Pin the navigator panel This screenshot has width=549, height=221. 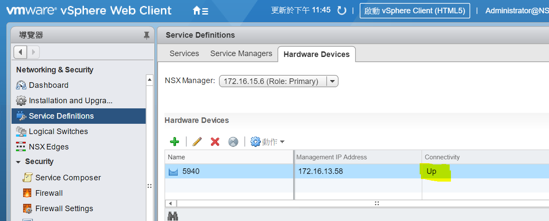(x=146, y=35)
